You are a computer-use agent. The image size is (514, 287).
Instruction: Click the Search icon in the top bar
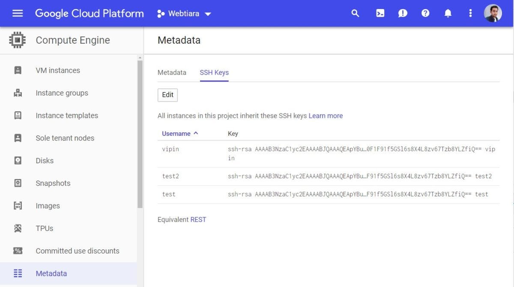(355, 13)
